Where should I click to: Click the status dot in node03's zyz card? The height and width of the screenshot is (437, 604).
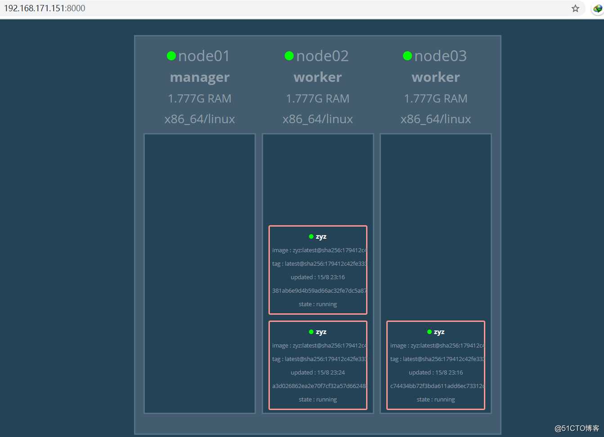pos(430,332)
